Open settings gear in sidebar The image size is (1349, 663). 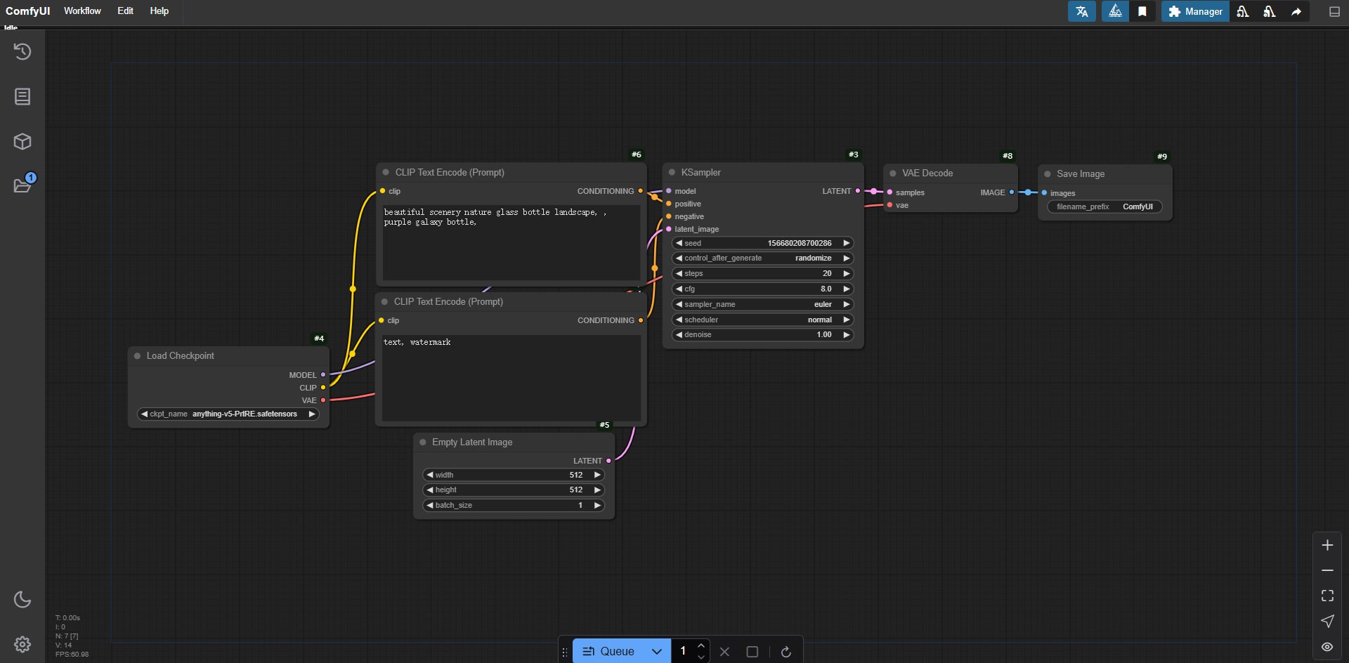pyautogui.click(x=22, y=644)
